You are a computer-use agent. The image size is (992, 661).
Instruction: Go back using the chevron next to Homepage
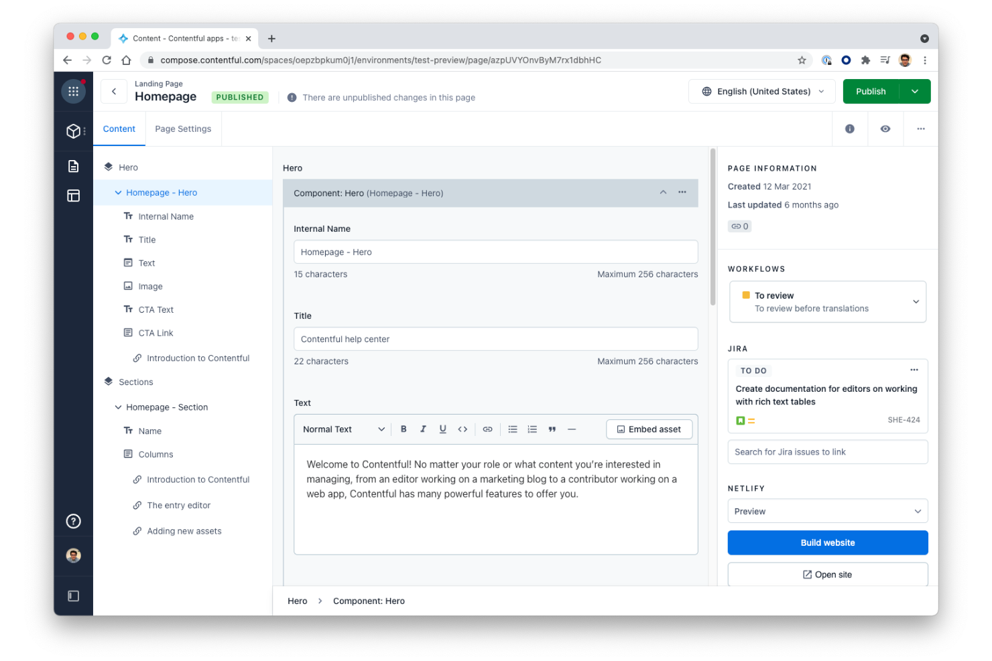point(114,91)
